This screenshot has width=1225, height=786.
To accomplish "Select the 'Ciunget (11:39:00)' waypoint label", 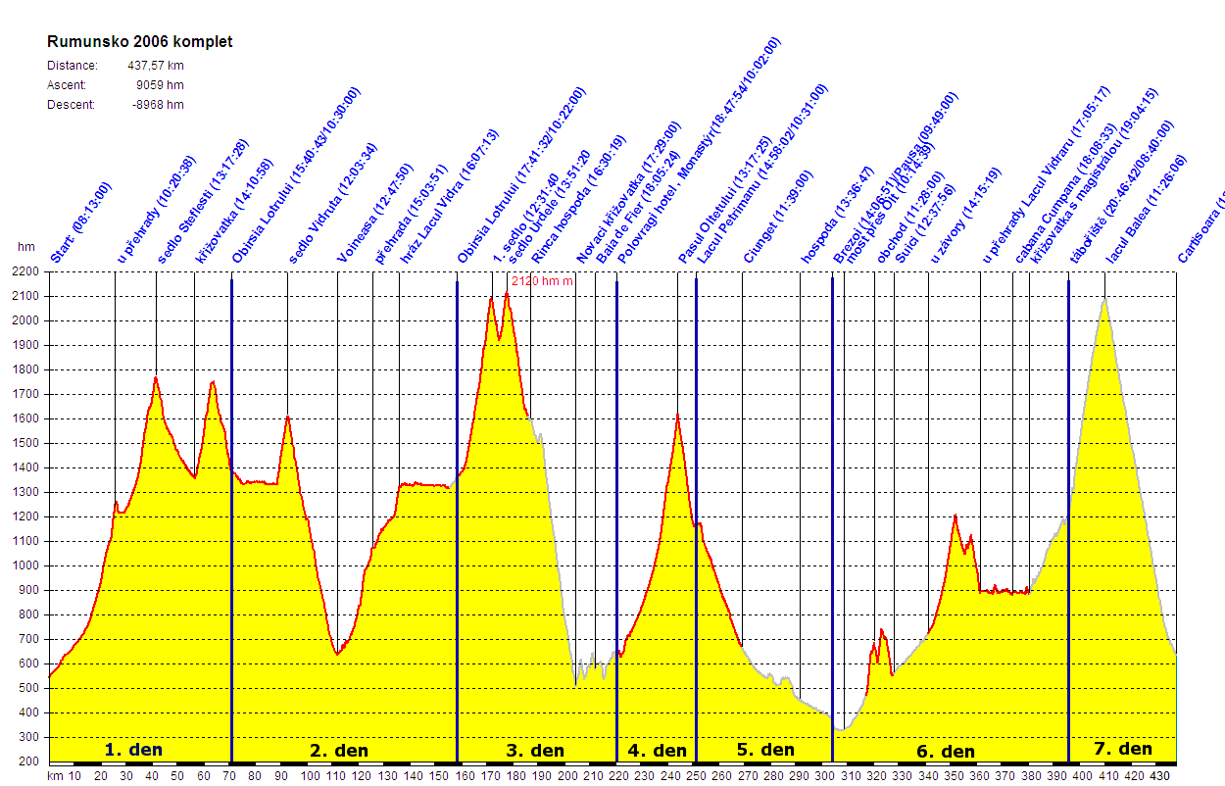I will [777, 218].
